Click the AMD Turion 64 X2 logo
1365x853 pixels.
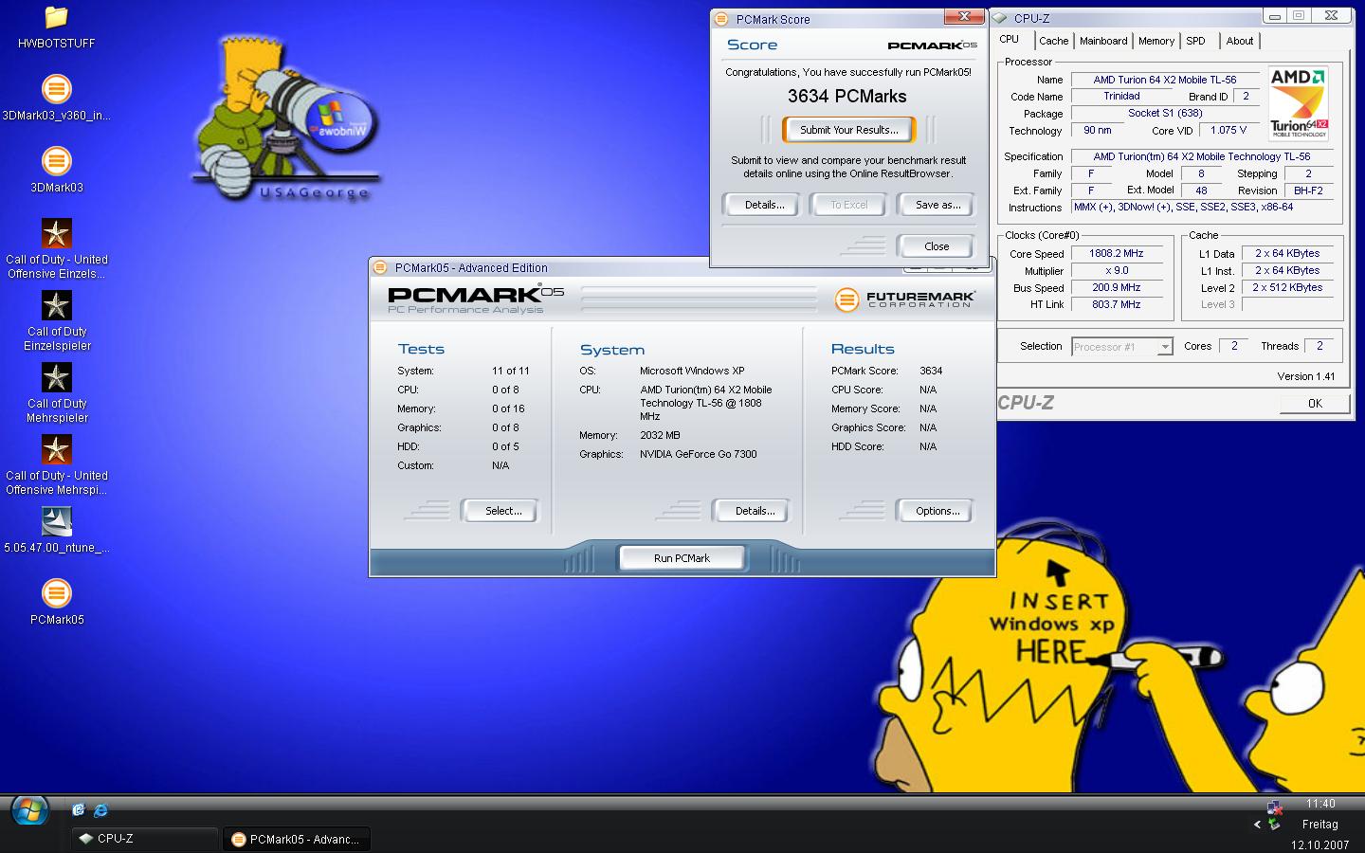pos(1298,103)
